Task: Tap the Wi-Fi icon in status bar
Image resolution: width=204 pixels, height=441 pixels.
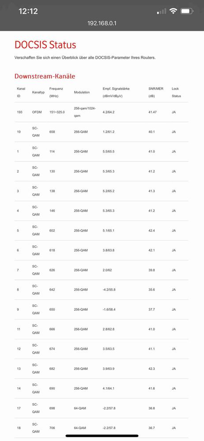Action: click(x=173, y=11)
